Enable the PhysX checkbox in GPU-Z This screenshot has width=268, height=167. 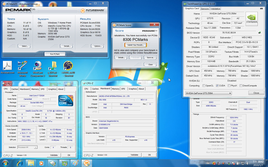tap(229, 86)
